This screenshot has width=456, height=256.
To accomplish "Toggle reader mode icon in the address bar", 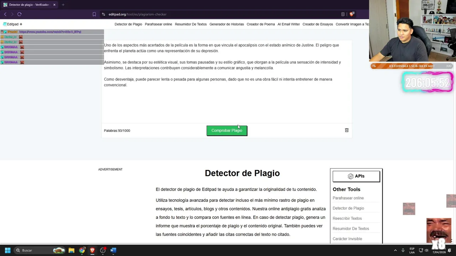I will coord(343,14).
